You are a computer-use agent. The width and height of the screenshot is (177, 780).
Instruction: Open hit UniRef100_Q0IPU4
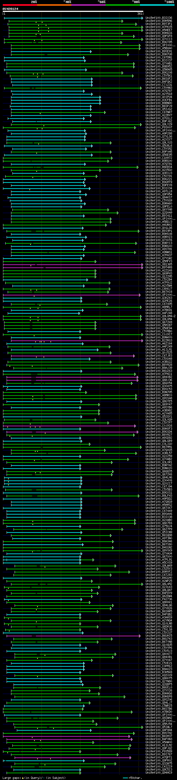(159, 97)
